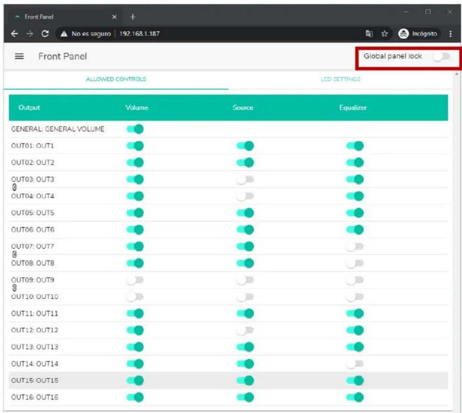Click the Global panel lock label
Viewport: 462px width, 413px height.
[393, 56]
